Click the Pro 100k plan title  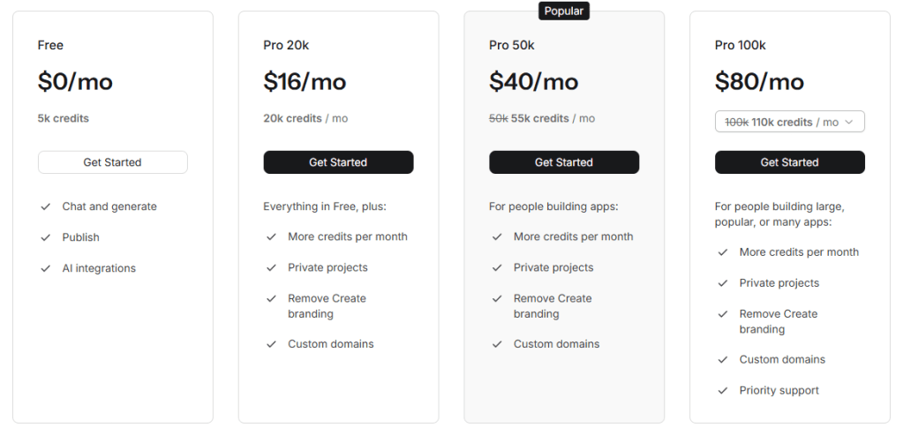coord(741,45)
